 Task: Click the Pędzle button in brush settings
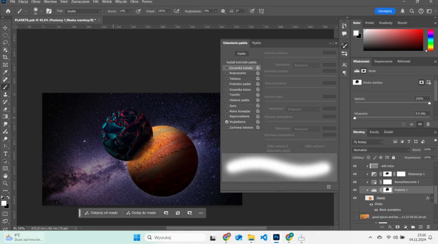coord(241,53)
